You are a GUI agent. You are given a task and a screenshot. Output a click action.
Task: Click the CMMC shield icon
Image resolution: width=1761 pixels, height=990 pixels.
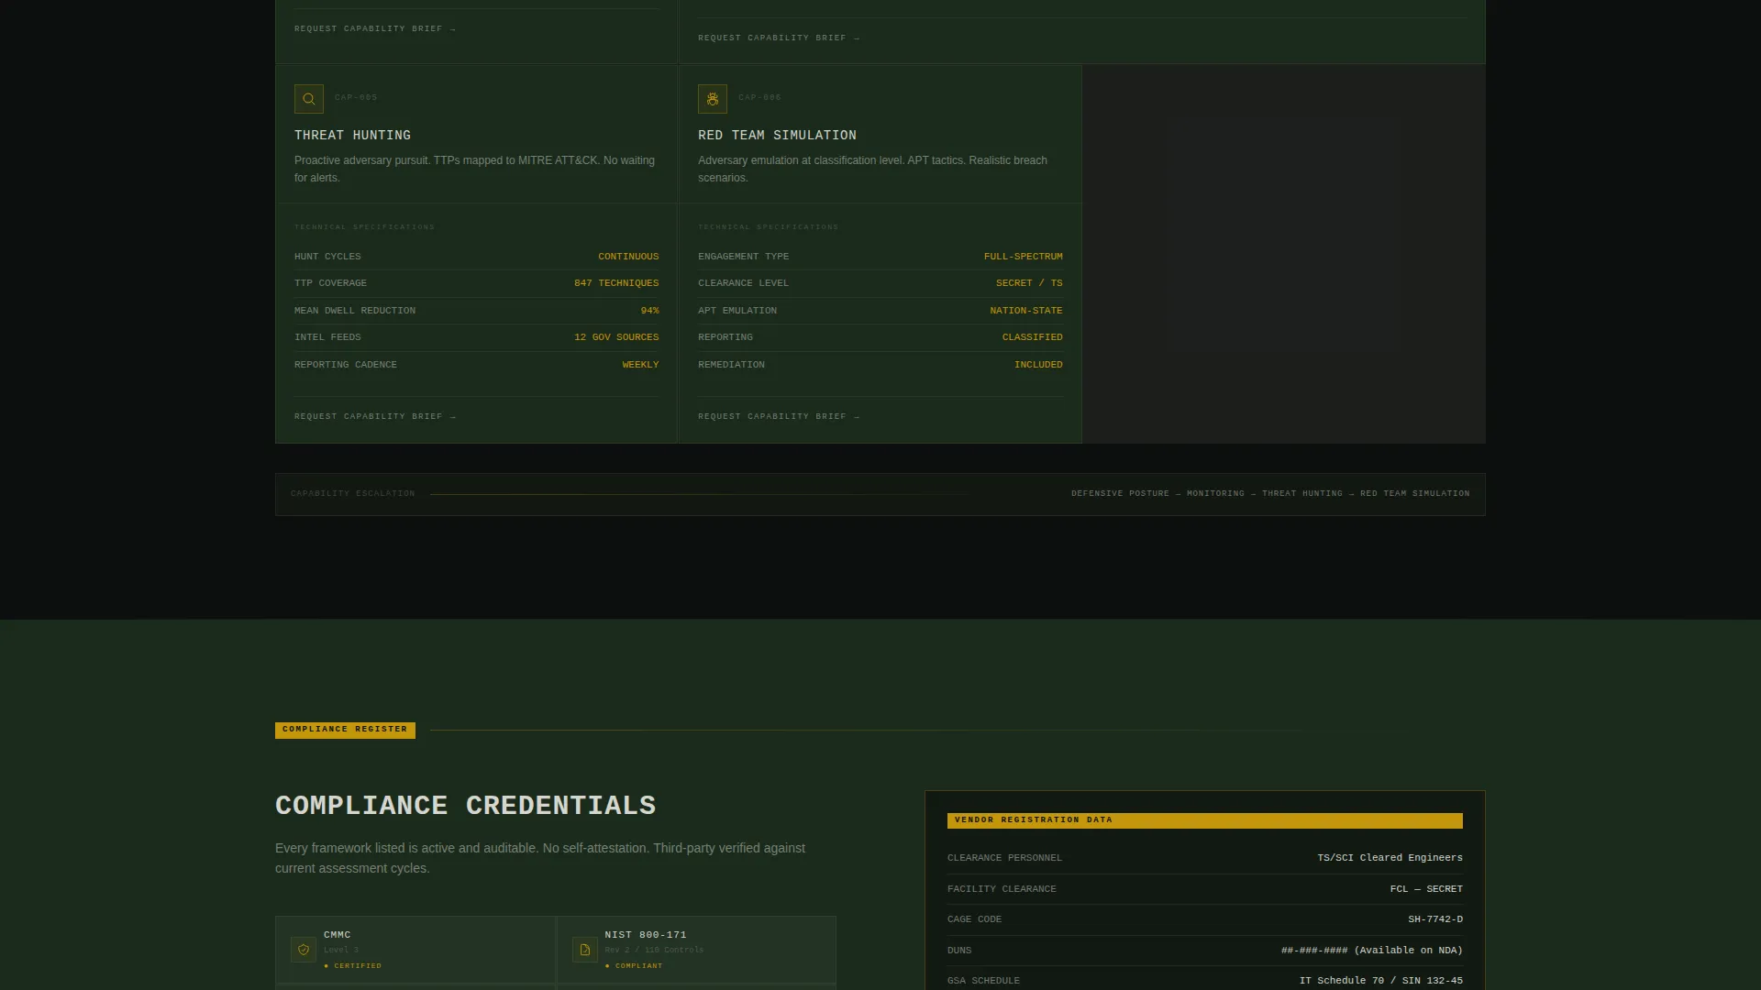(304, 950)
